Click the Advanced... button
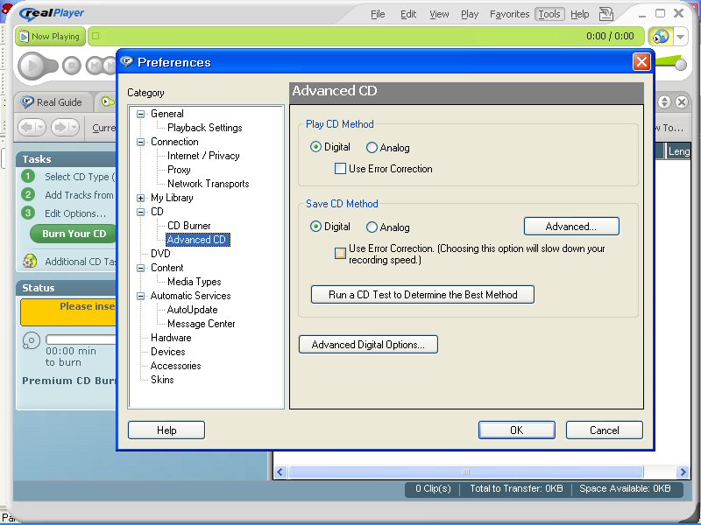Viewport: 701px width, 525px height. (x=571, y=227)
